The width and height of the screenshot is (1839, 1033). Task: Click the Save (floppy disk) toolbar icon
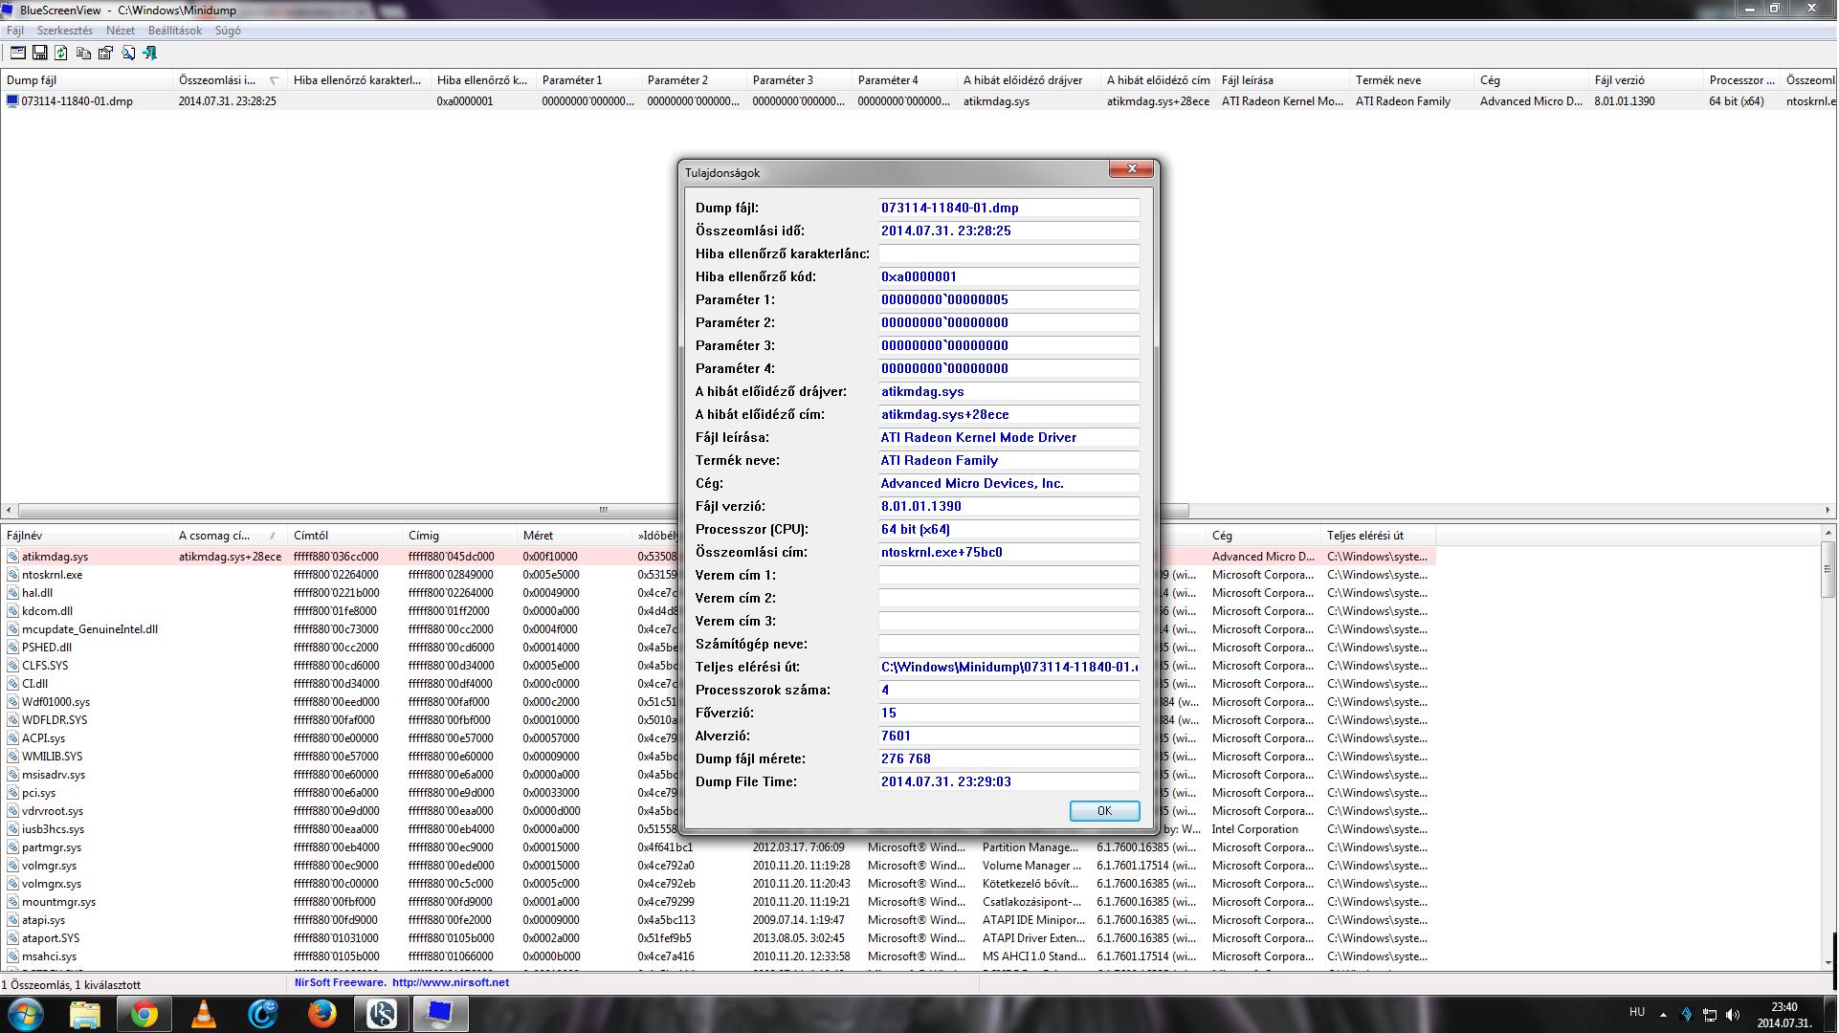39,54
